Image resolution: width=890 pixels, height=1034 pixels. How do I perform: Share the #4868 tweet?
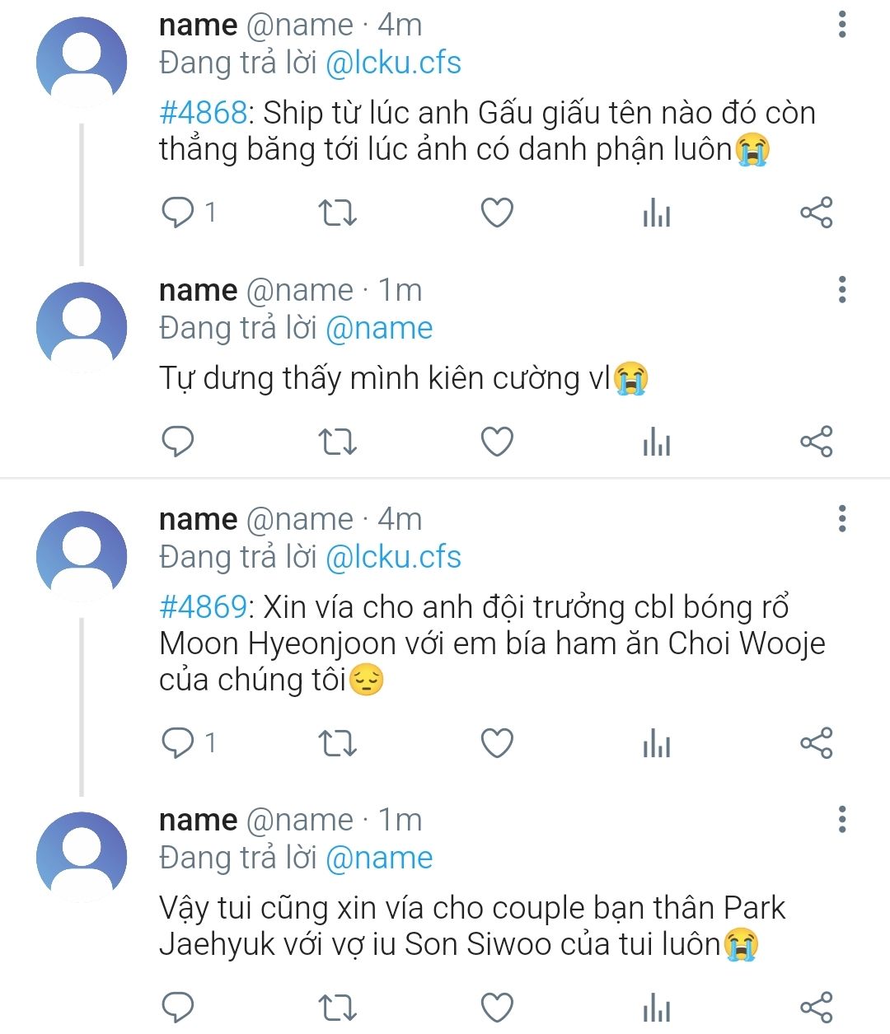(816, 213)
